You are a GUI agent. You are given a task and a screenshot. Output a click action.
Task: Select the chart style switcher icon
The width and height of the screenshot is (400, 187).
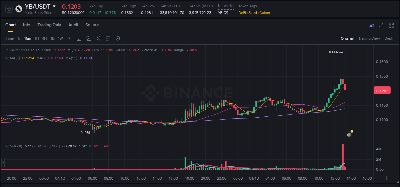89,38
